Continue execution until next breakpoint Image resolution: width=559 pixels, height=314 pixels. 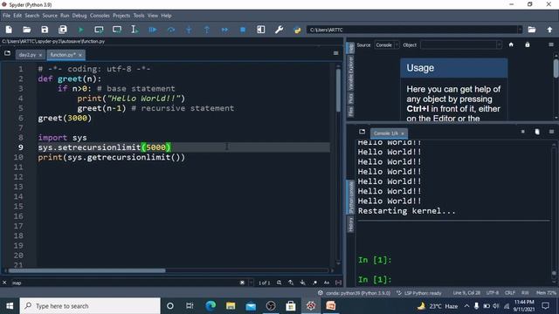coord(224,30)
